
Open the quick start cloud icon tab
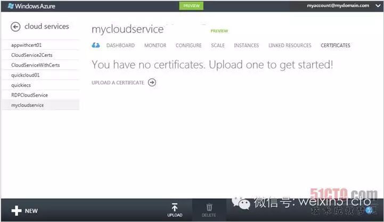click(96, 45)
